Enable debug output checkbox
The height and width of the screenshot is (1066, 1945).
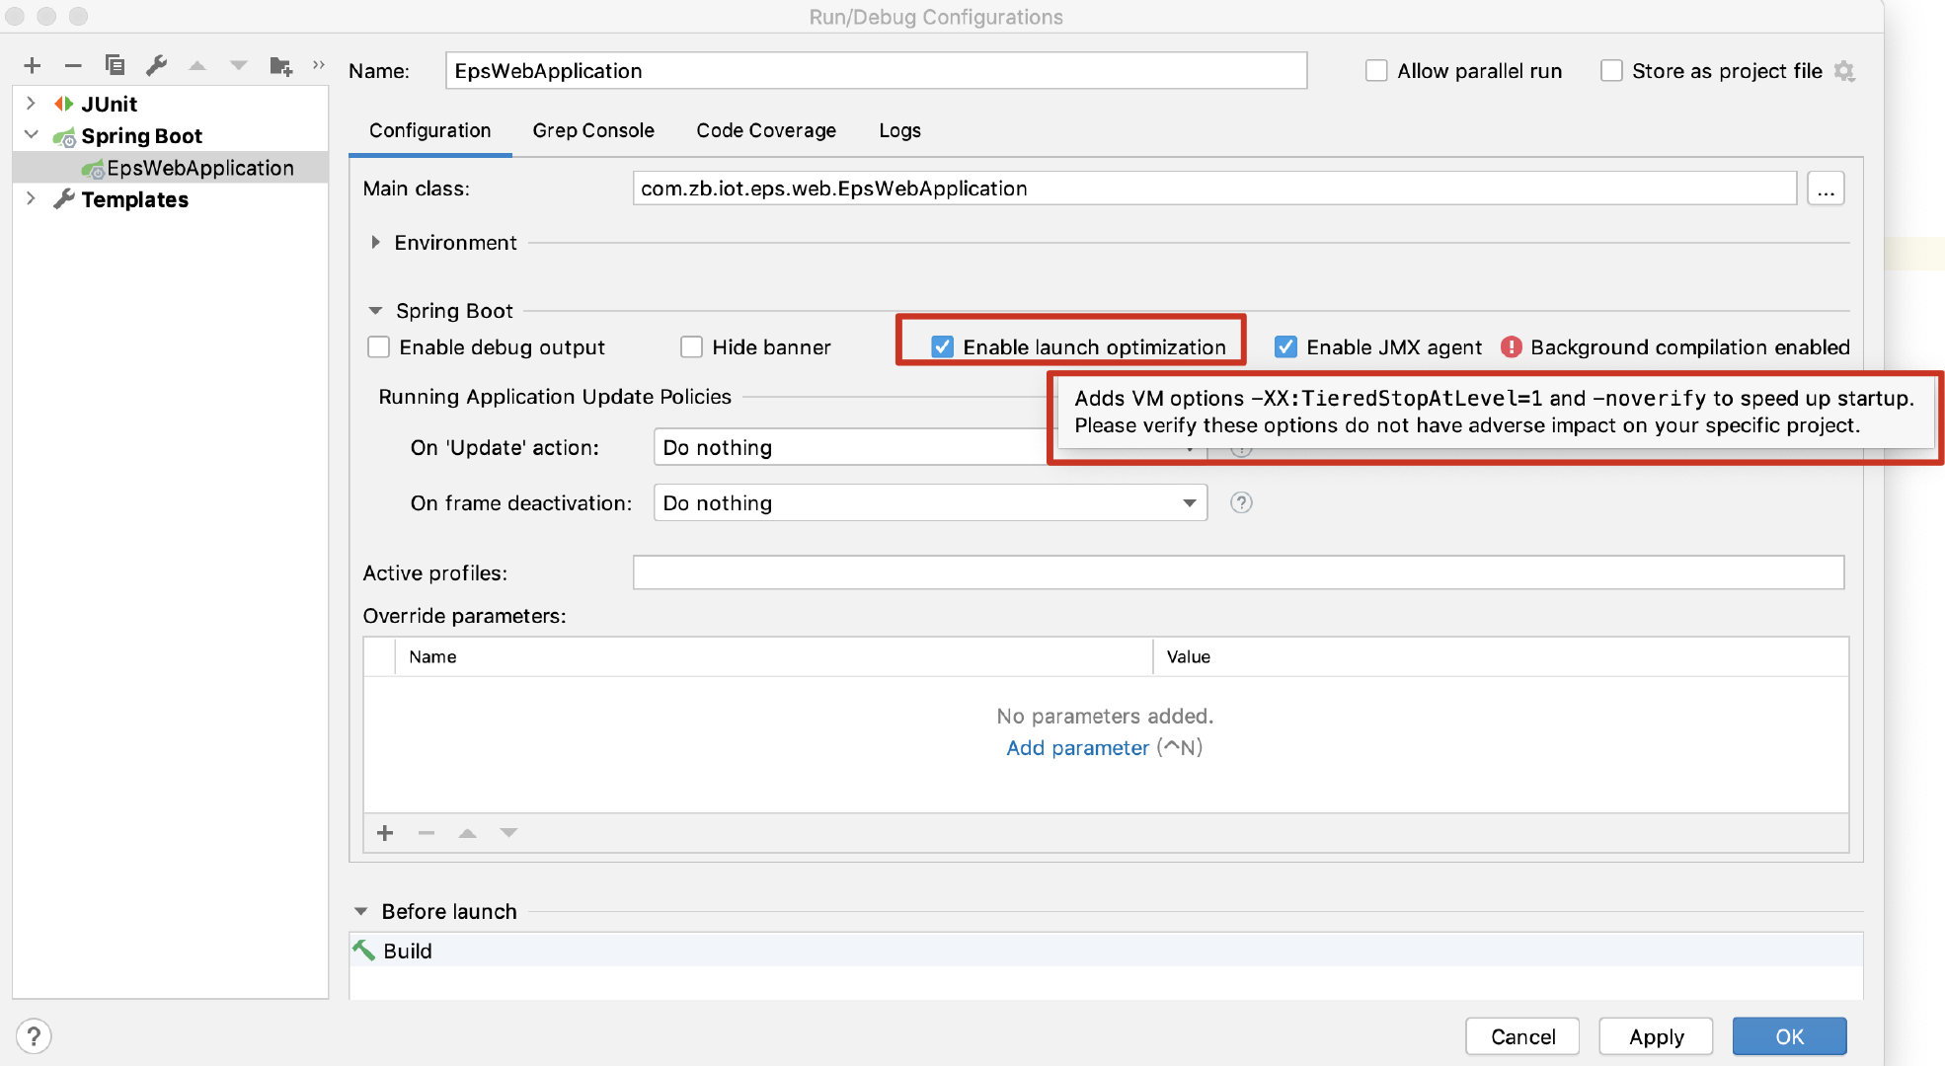click(x=378, y=347)
